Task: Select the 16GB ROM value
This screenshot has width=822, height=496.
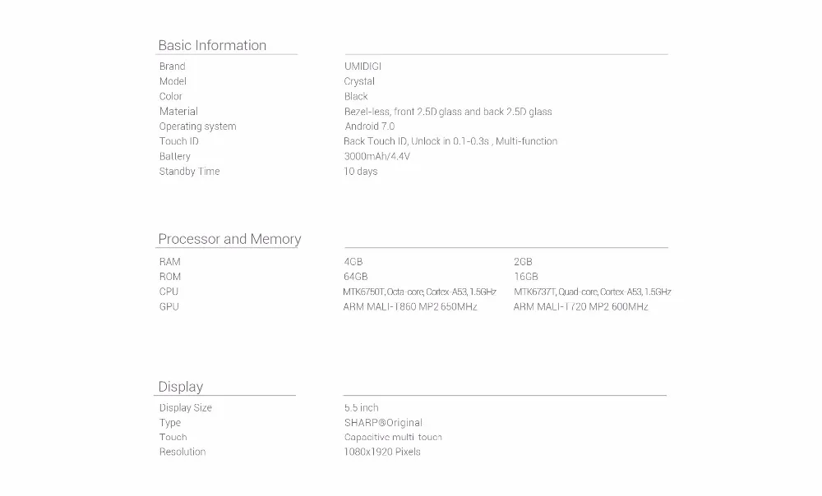Action: 526,277
